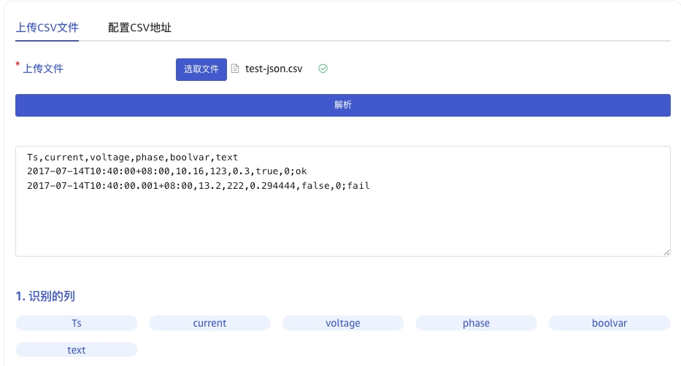Click the green upload success checkmark icon
Viewport: 681px width, 366px height.
click(323, 69)
